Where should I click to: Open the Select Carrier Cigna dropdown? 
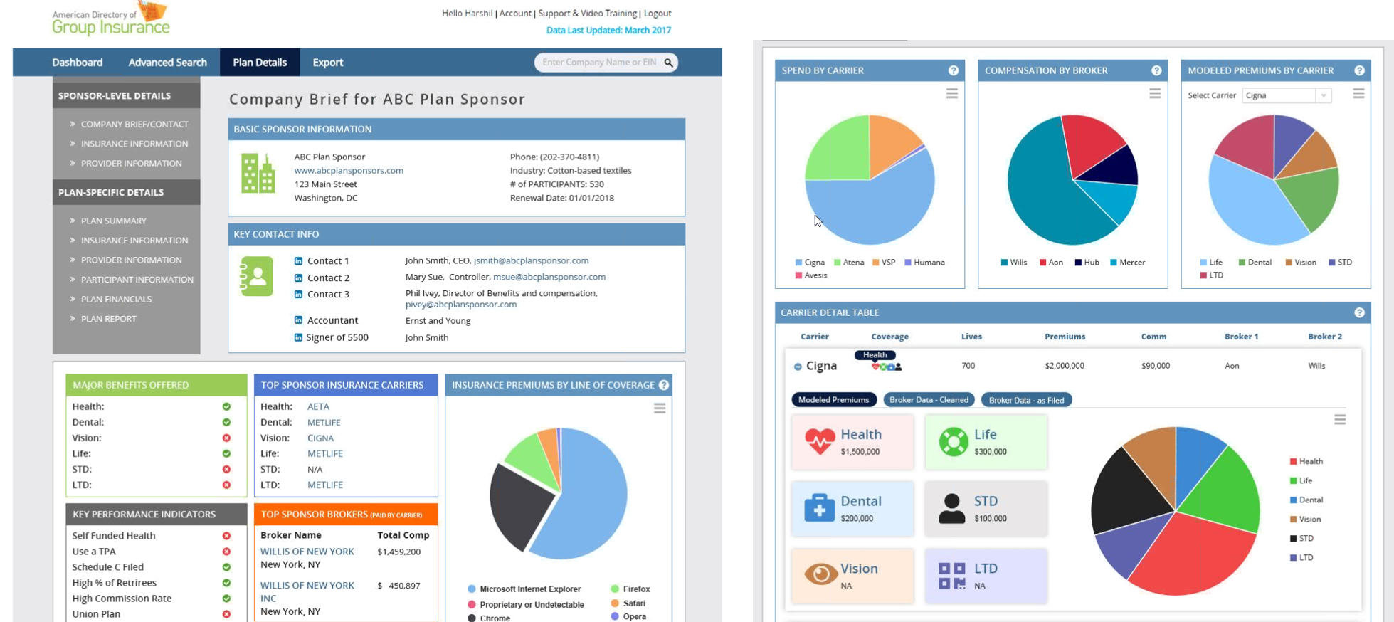[x=1287, y=95]
